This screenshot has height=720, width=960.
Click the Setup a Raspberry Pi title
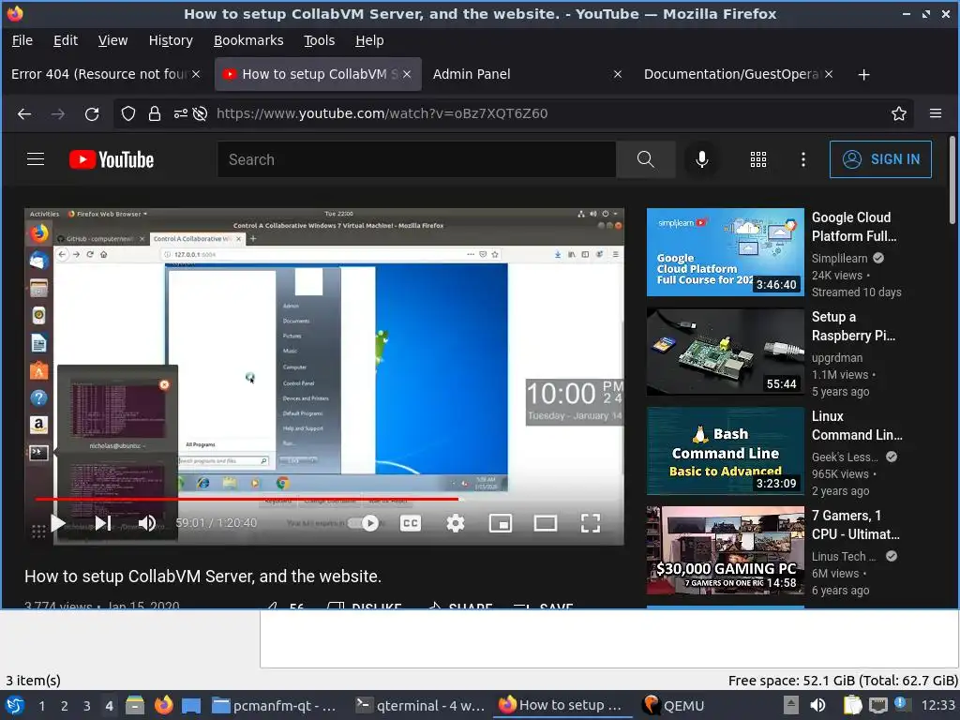tap(853, 326)
